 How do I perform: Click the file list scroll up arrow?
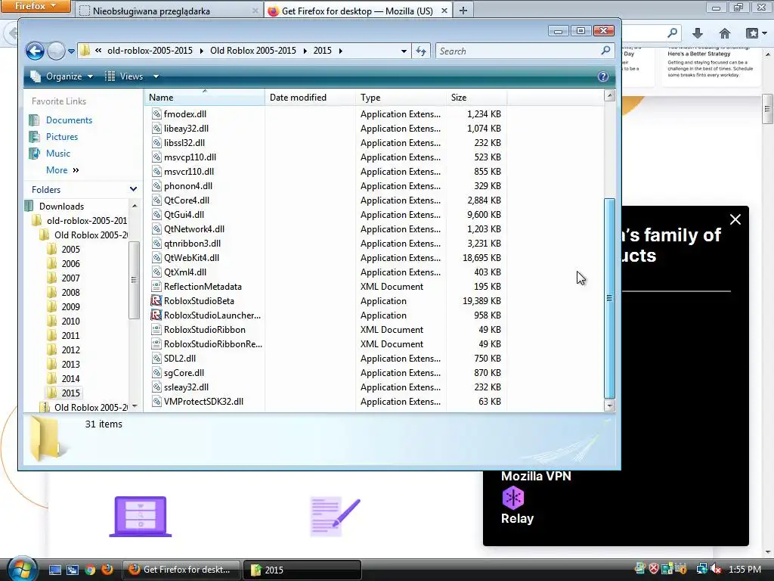610,95
